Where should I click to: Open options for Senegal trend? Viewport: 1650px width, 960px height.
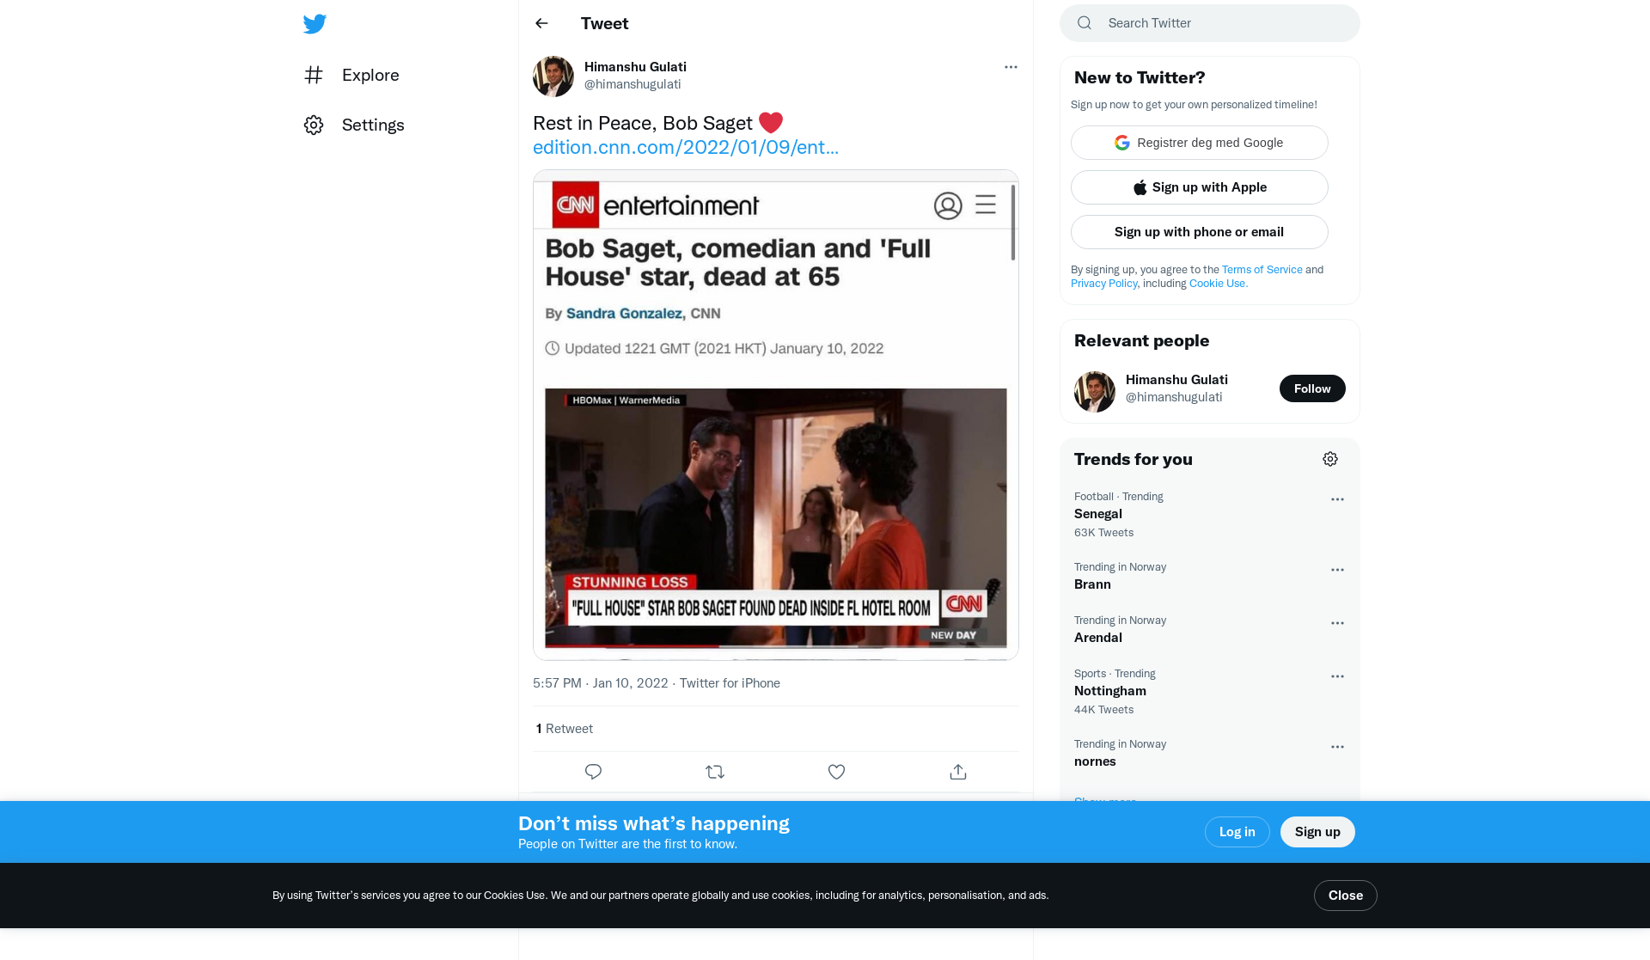1337,499
